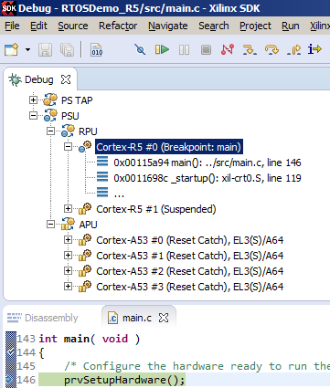Open the Source menu

pos(73,26)
